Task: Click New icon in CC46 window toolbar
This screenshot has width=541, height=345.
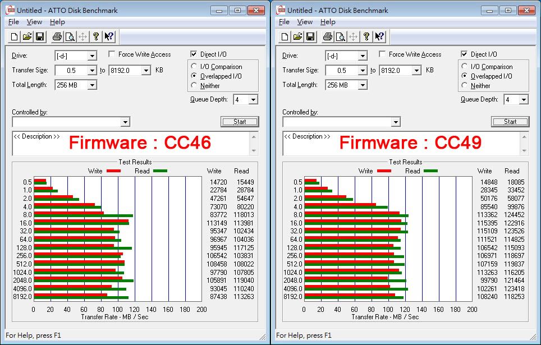Action: tap(14, 36)
